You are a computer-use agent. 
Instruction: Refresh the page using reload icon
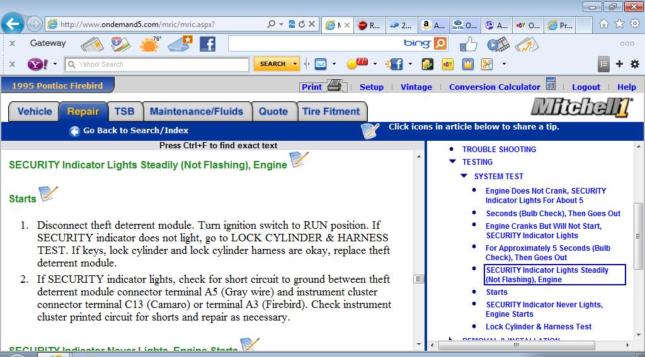click(302, 25)
